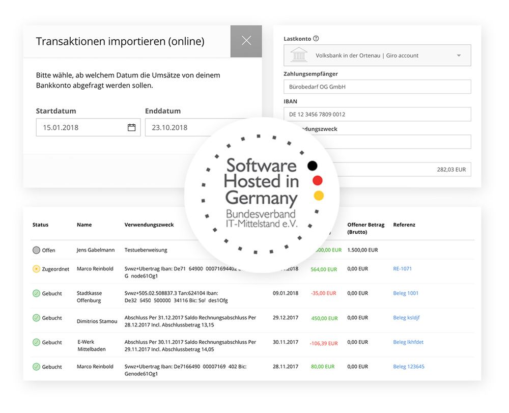
Task: Click the Offener Betrag (Brutto) column header
Action: [365, 228]
